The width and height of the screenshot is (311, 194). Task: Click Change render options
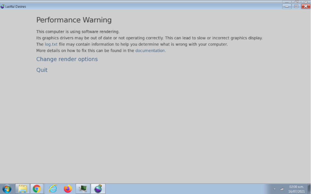[67, 59]
